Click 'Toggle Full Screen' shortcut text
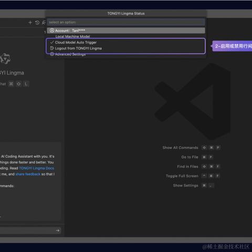 (182, 176)
